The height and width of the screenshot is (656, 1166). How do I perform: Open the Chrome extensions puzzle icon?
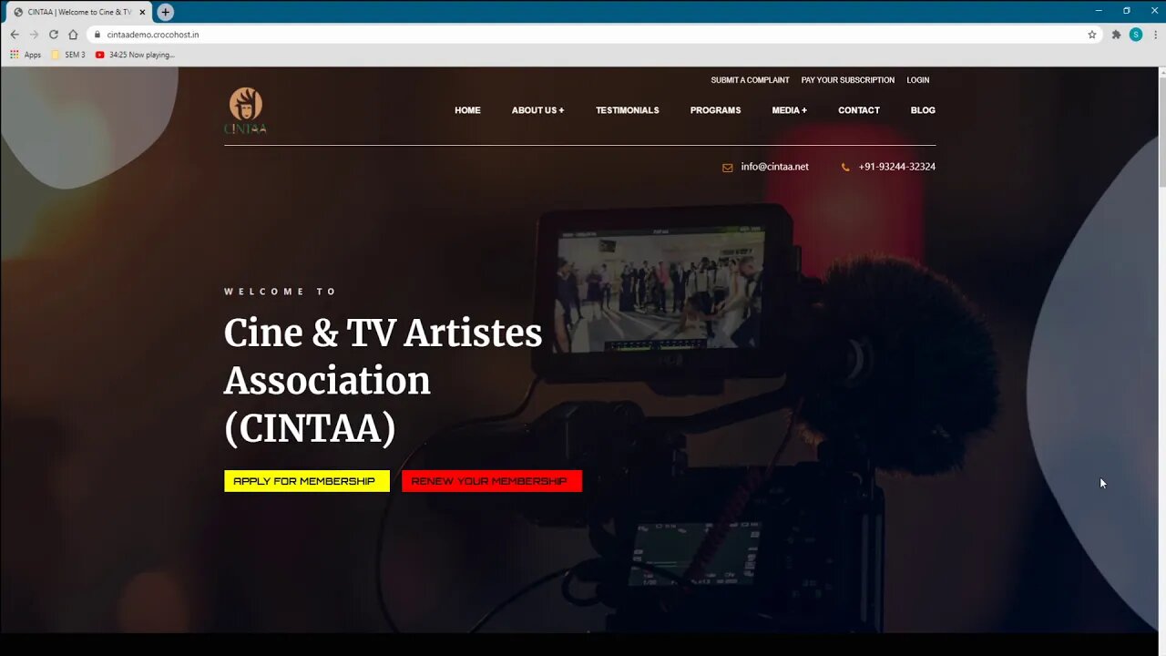point(1116,35)
